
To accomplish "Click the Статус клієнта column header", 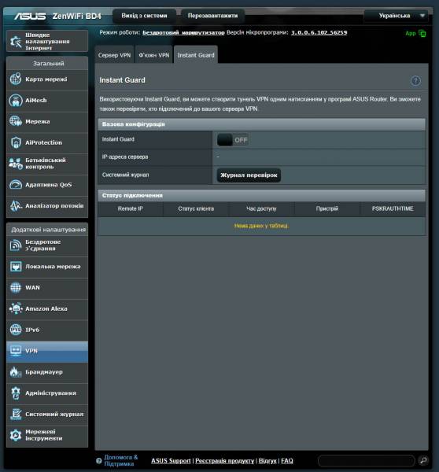I will 196,208.
